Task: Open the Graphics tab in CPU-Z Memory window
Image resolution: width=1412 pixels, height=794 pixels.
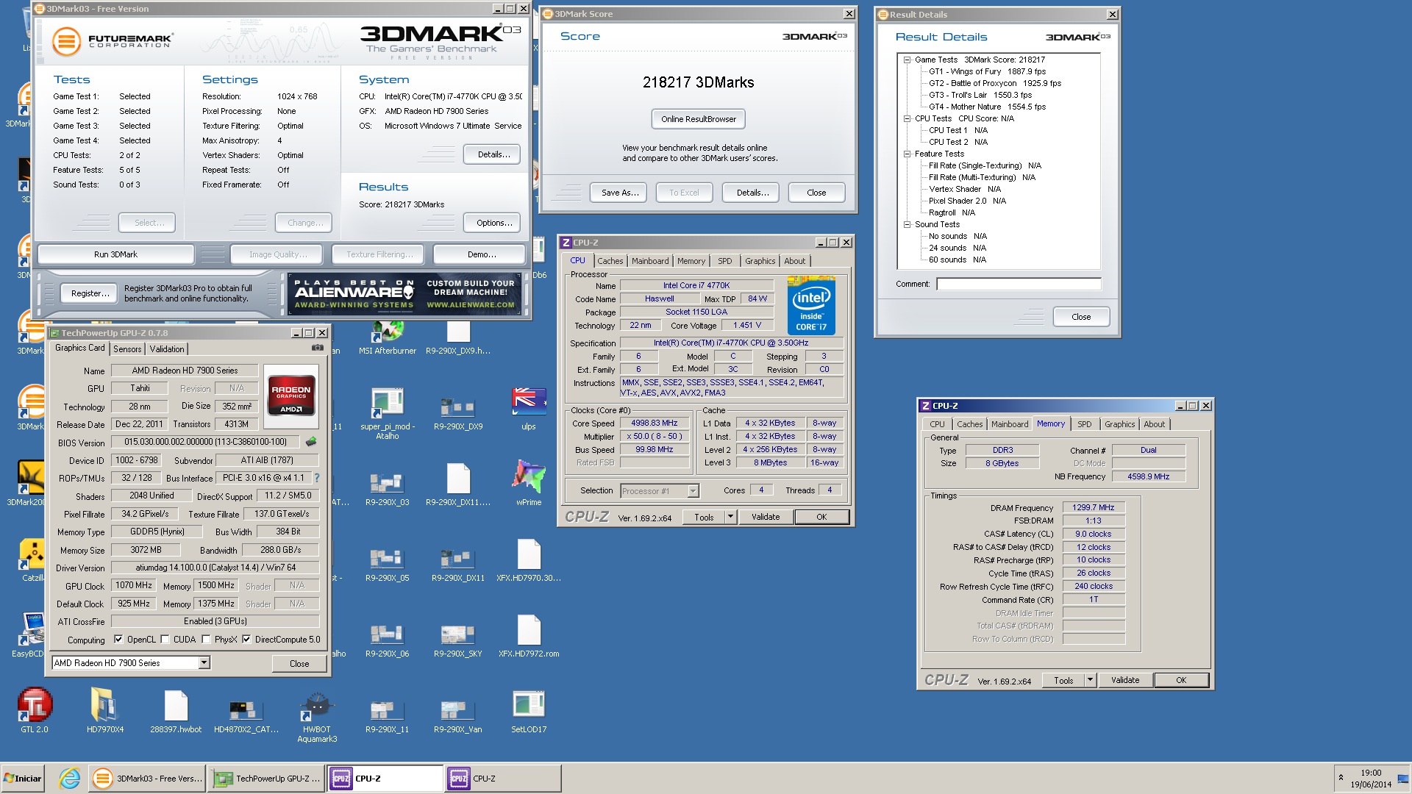Action: click(1119, 424)
